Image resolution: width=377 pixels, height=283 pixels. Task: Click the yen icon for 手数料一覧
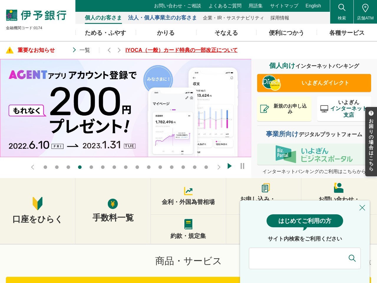(113, 204)
